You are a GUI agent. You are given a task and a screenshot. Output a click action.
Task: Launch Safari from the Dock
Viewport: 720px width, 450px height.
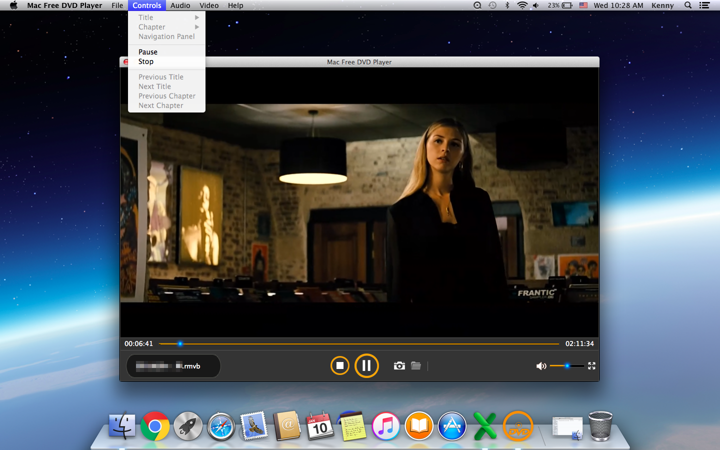coord(221,426)
